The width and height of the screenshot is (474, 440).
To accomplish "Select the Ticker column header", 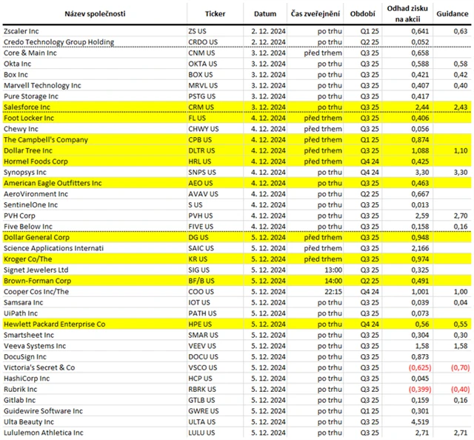I will (216, 14).
